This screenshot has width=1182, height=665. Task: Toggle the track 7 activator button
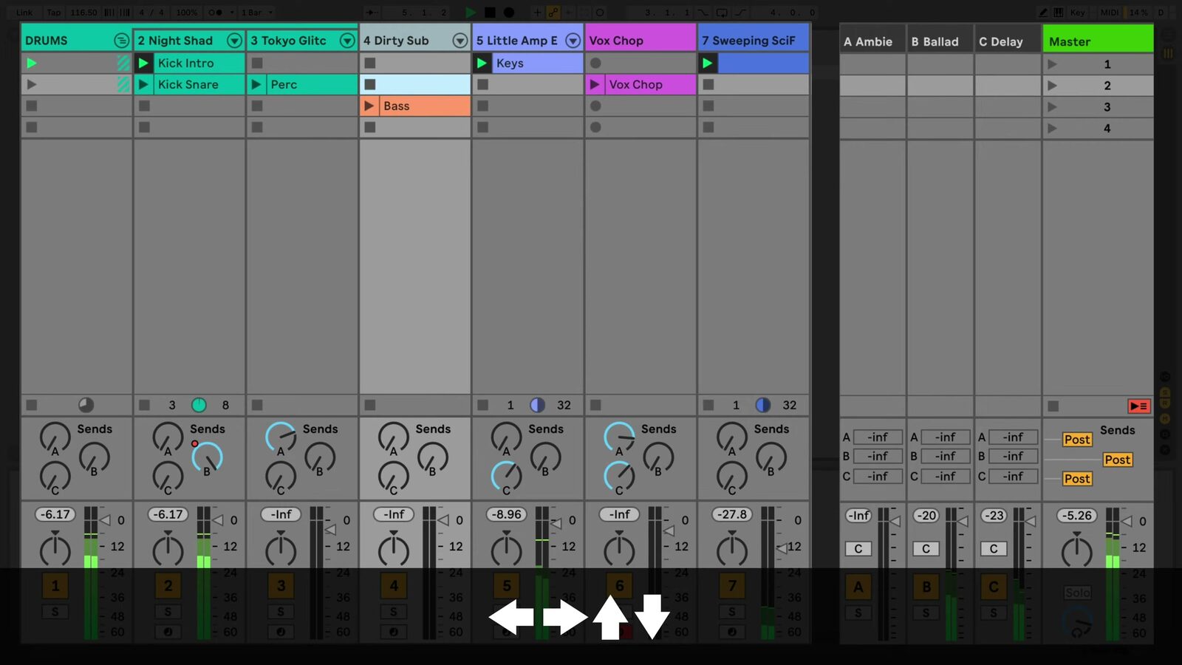pos(732,586)
